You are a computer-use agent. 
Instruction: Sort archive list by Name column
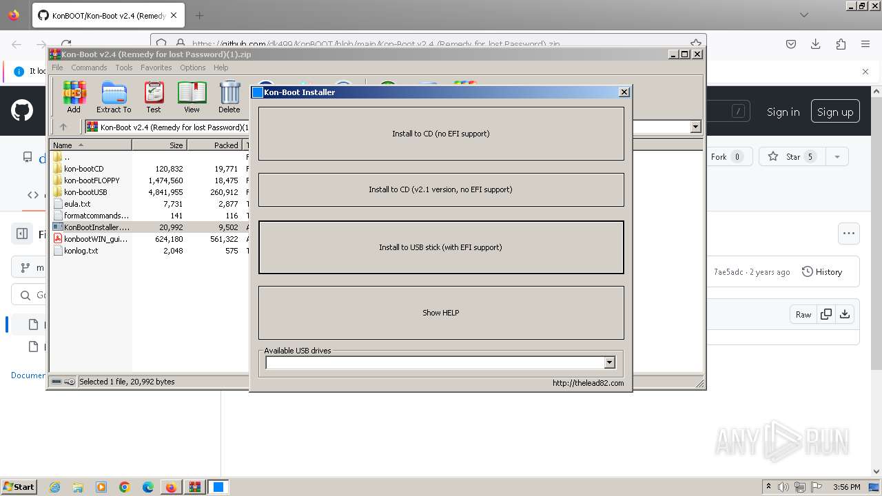pyautogui.click(x=91, y=145)
